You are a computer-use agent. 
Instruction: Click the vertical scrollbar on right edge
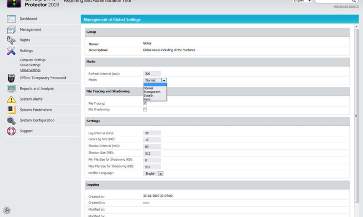[356, 116]
